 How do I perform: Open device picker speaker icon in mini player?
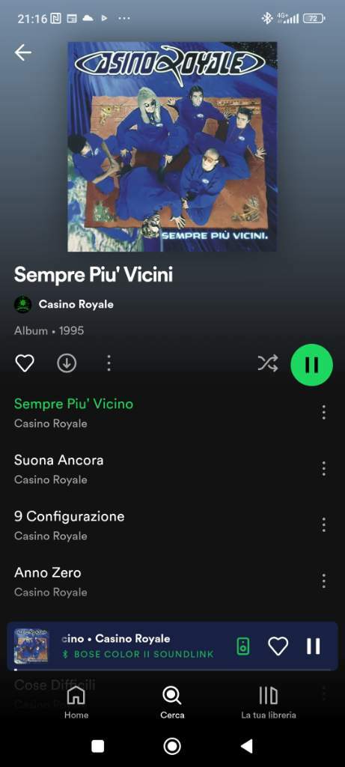click(x=243, y=646)
